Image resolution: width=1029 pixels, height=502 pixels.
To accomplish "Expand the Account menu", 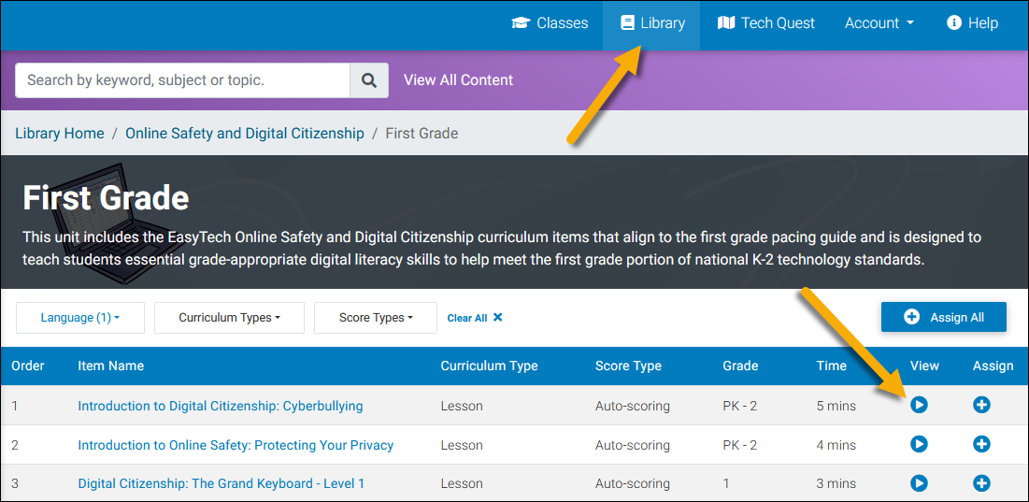I will 879,23.
